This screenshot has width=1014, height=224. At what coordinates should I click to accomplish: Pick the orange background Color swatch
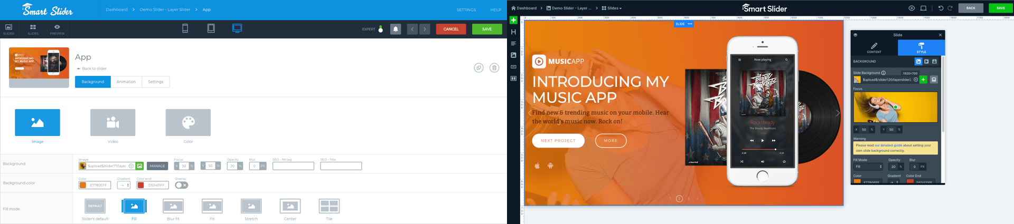pyautogui.click(x=83, y=185)
